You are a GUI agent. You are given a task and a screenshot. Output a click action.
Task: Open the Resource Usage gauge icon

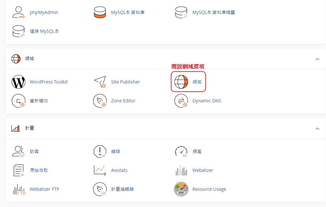tap(181, 189)
